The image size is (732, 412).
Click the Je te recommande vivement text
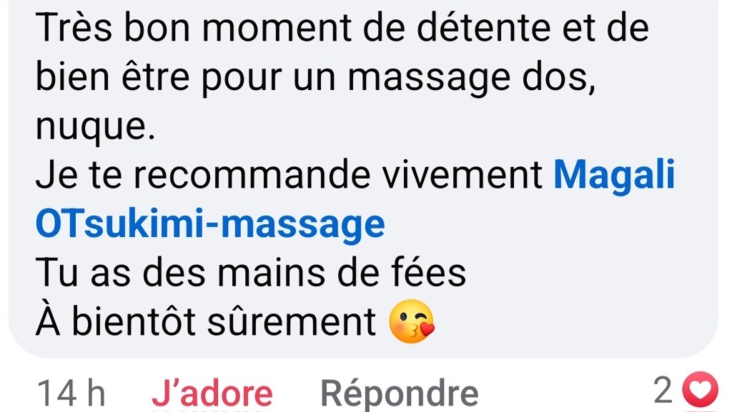coord(290,175)
